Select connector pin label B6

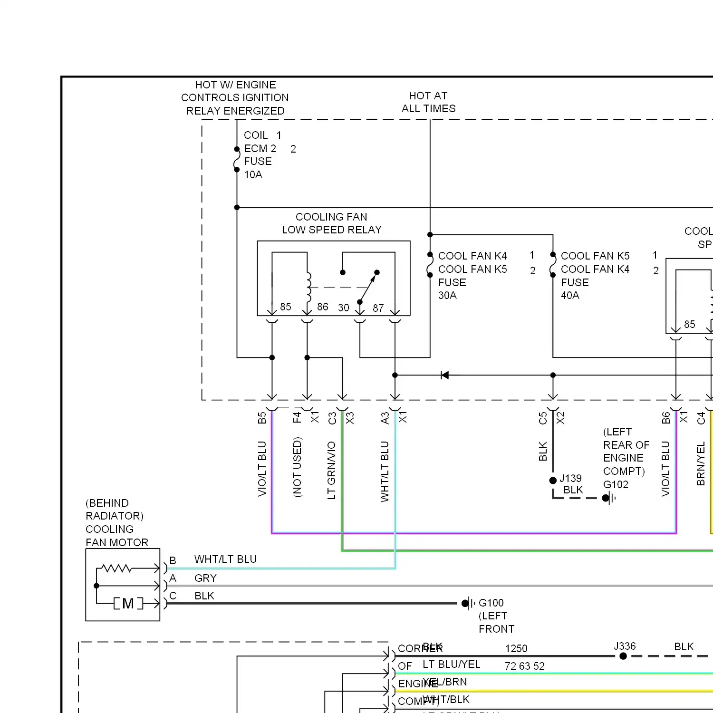[666, 418]
